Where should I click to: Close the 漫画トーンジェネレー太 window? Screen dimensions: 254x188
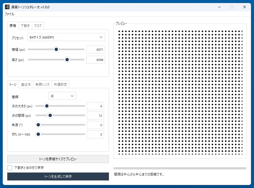click(x=245, y=7)
